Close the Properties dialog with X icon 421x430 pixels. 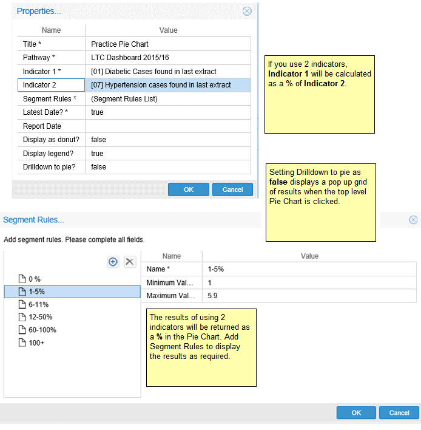pos(247,11)
